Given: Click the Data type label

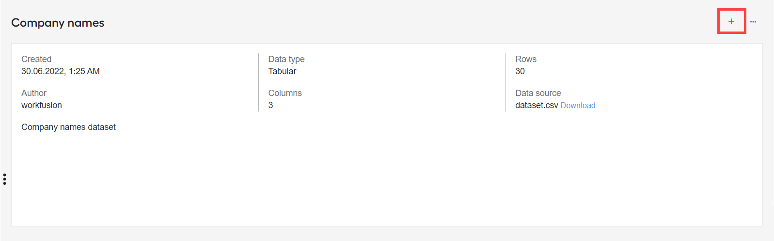Looking at the screenshot, I should click(286, 59).
